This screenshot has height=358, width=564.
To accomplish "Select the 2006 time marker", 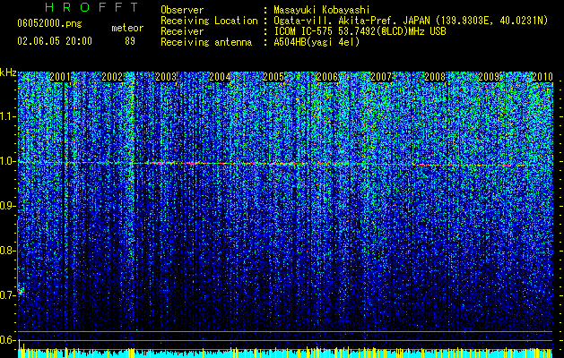I will click(x=327, y=77).
